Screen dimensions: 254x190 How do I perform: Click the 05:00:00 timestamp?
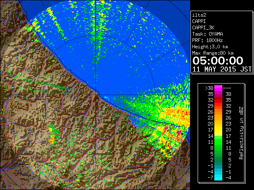pos(218,61)
